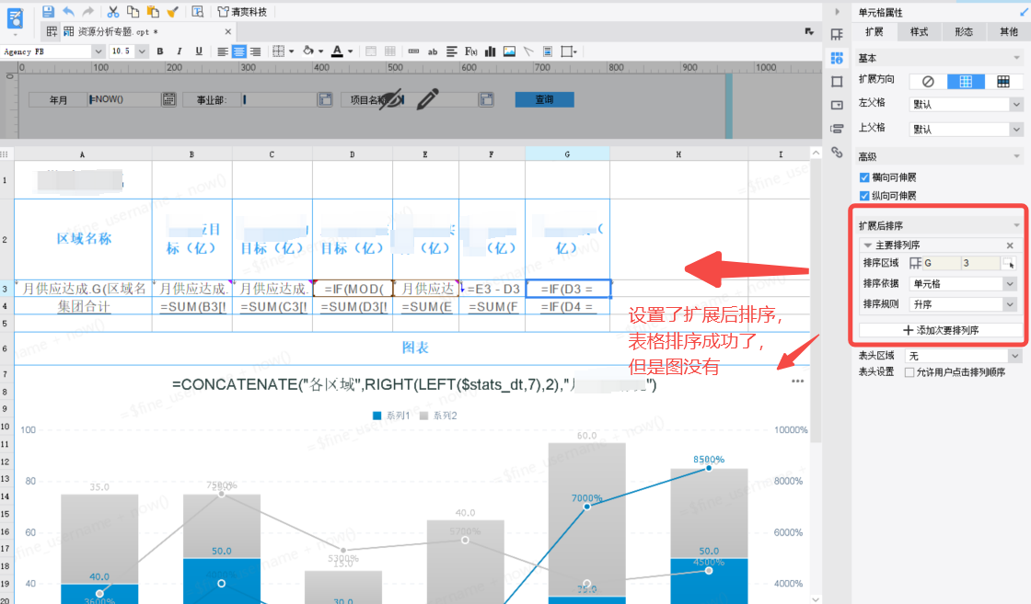Set expansion direction to none
Viewport: 1031px width, 604px height.
(928, 82)
